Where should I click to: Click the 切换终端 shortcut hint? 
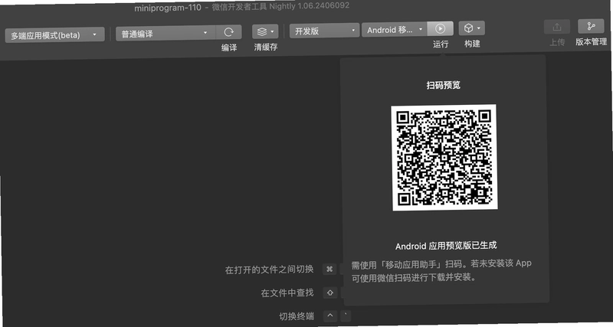click(x=297, y=316)
